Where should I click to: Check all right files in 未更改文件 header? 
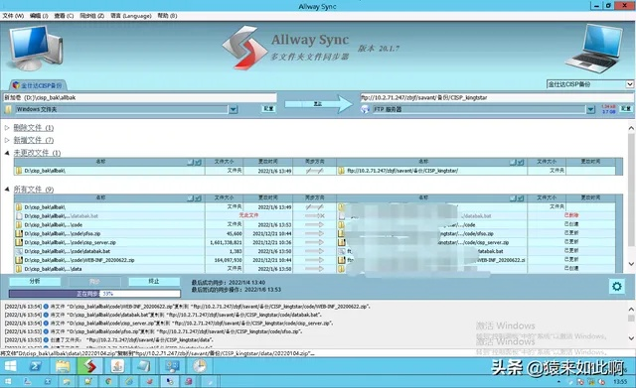coord(521,162)
